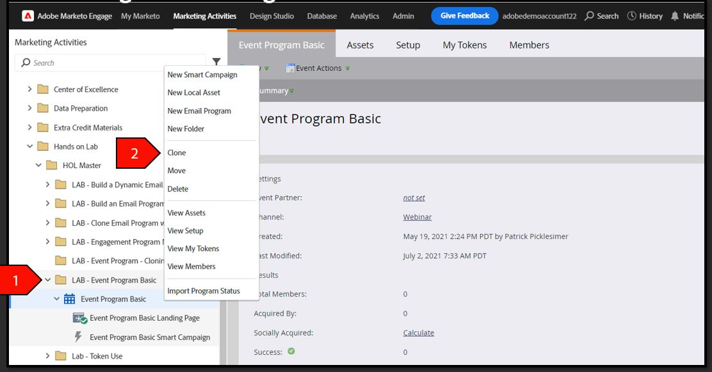Expand the Center of Excellence folder
This screenshot has height=372, width=712.
[x=29, y=89]
